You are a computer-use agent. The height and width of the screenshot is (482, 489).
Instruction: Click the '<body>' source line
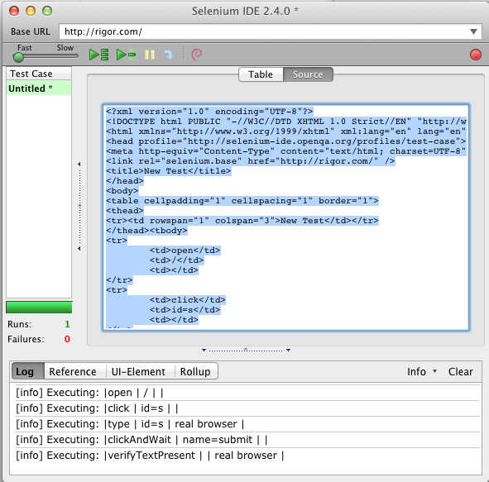pos(122,191)
